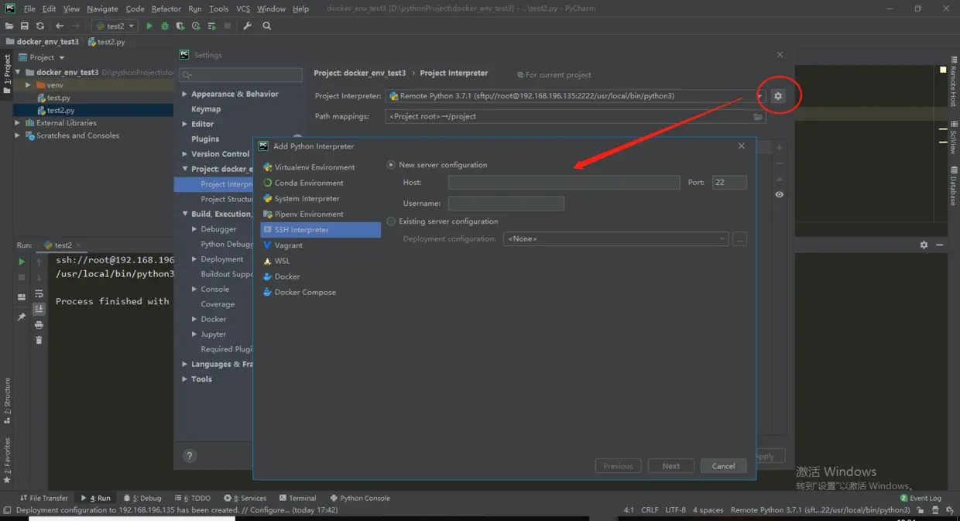This screenshot has height=521, width=960.
Task: Click the Pin Tab icon in Run panel
Action: click(22, 317)
